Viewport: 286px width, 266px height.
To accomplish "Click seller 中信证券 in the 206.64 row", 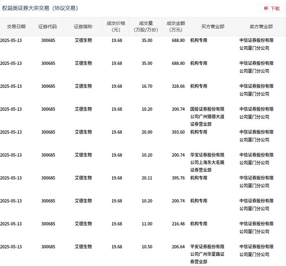I will tap(257, 250).
